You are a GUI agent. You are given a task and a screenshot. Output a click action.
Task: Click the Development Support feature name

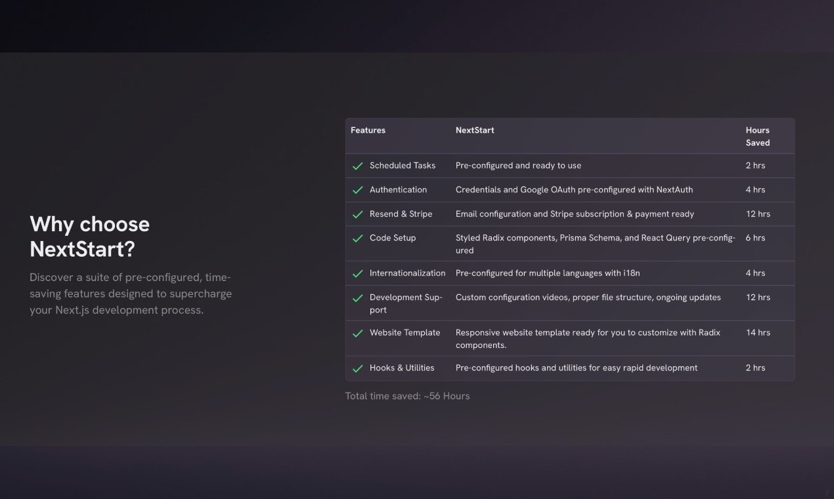[406, 303]
